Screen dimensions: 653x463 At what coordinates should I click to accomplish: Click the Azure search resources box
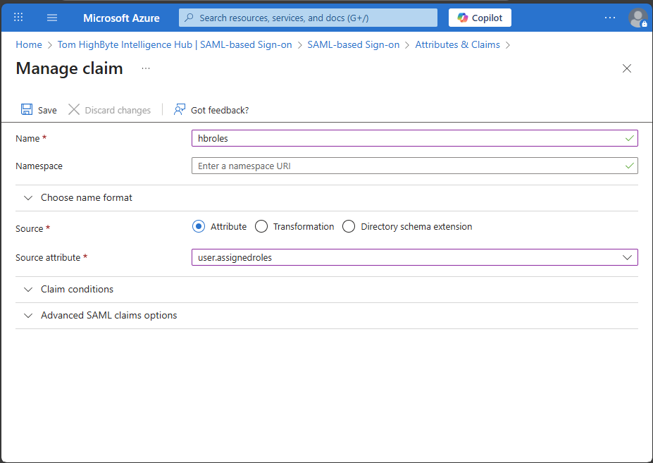coord(308,18)
